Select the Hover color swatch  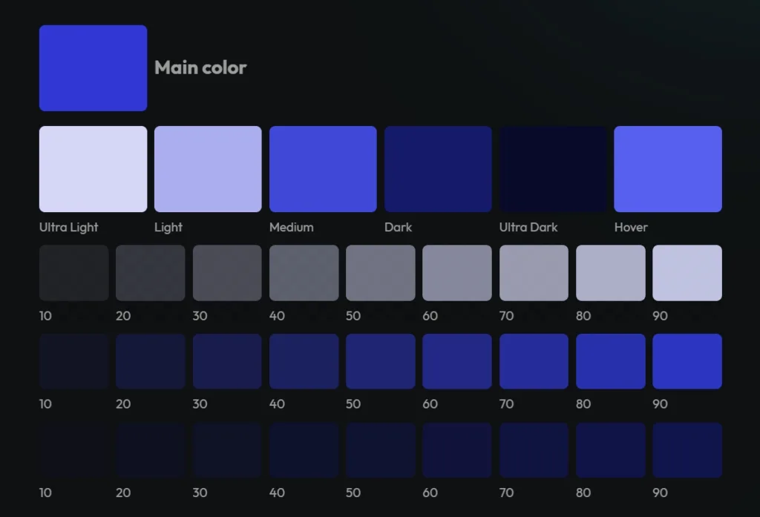[668, 169]
